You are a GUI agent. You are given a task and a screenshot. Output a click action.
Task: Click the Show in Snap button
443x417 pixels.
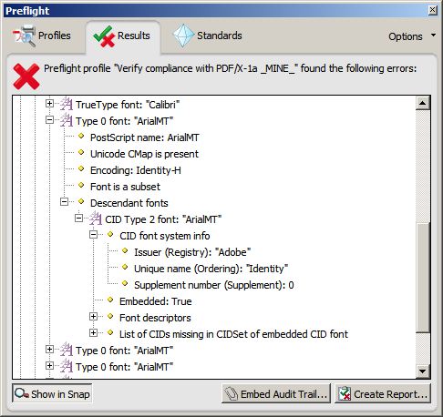point(52,393)
